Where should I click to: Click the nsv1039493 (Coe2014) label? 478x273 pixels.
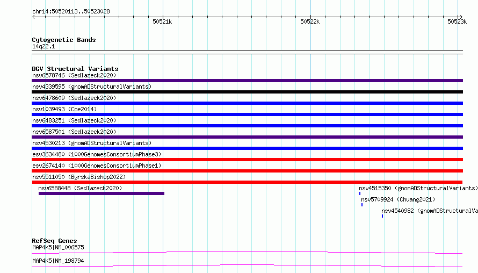coord(64,109)
